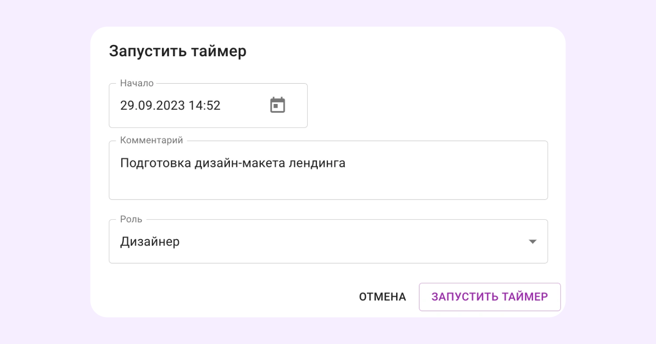This screenshot has width=656, height=344.
Task: Click the word Подготовка in the comment
Action: (156, 163)
